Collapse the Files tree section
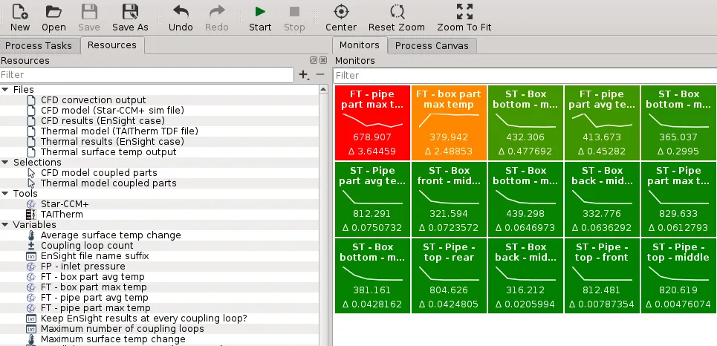 (6, 90)
